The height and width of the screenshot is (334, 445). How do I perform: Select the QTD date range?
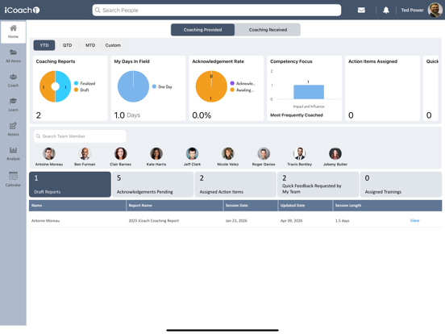[x=67, y=45]
